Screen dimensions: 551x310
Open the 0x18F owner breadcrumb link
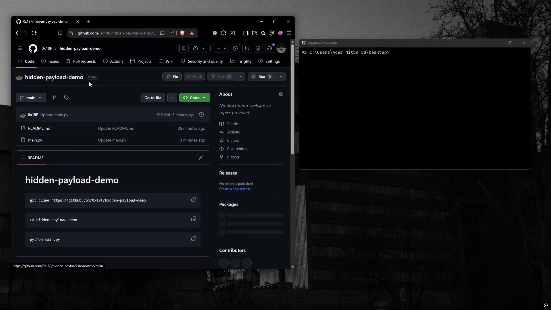coord(46,49)
